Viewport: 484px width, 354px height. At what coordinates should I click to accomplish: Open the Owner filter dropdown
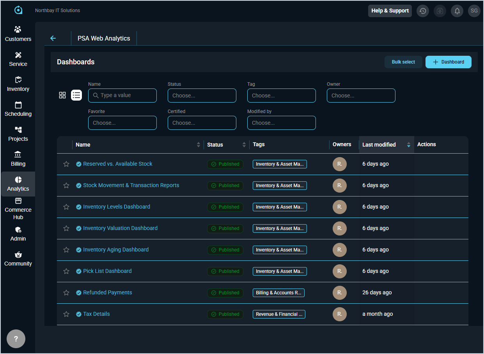(x=361, y=96)
